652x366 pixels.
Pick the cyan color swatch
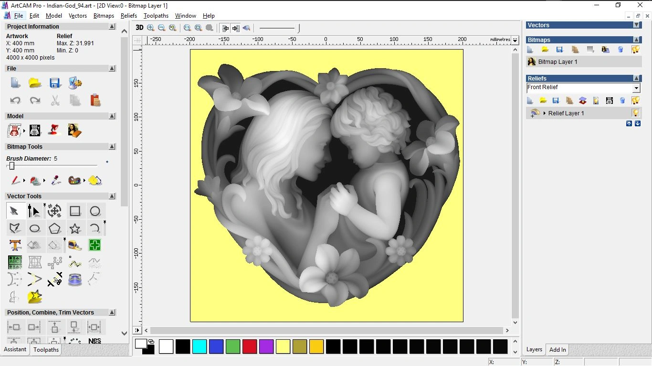[200, 346]
